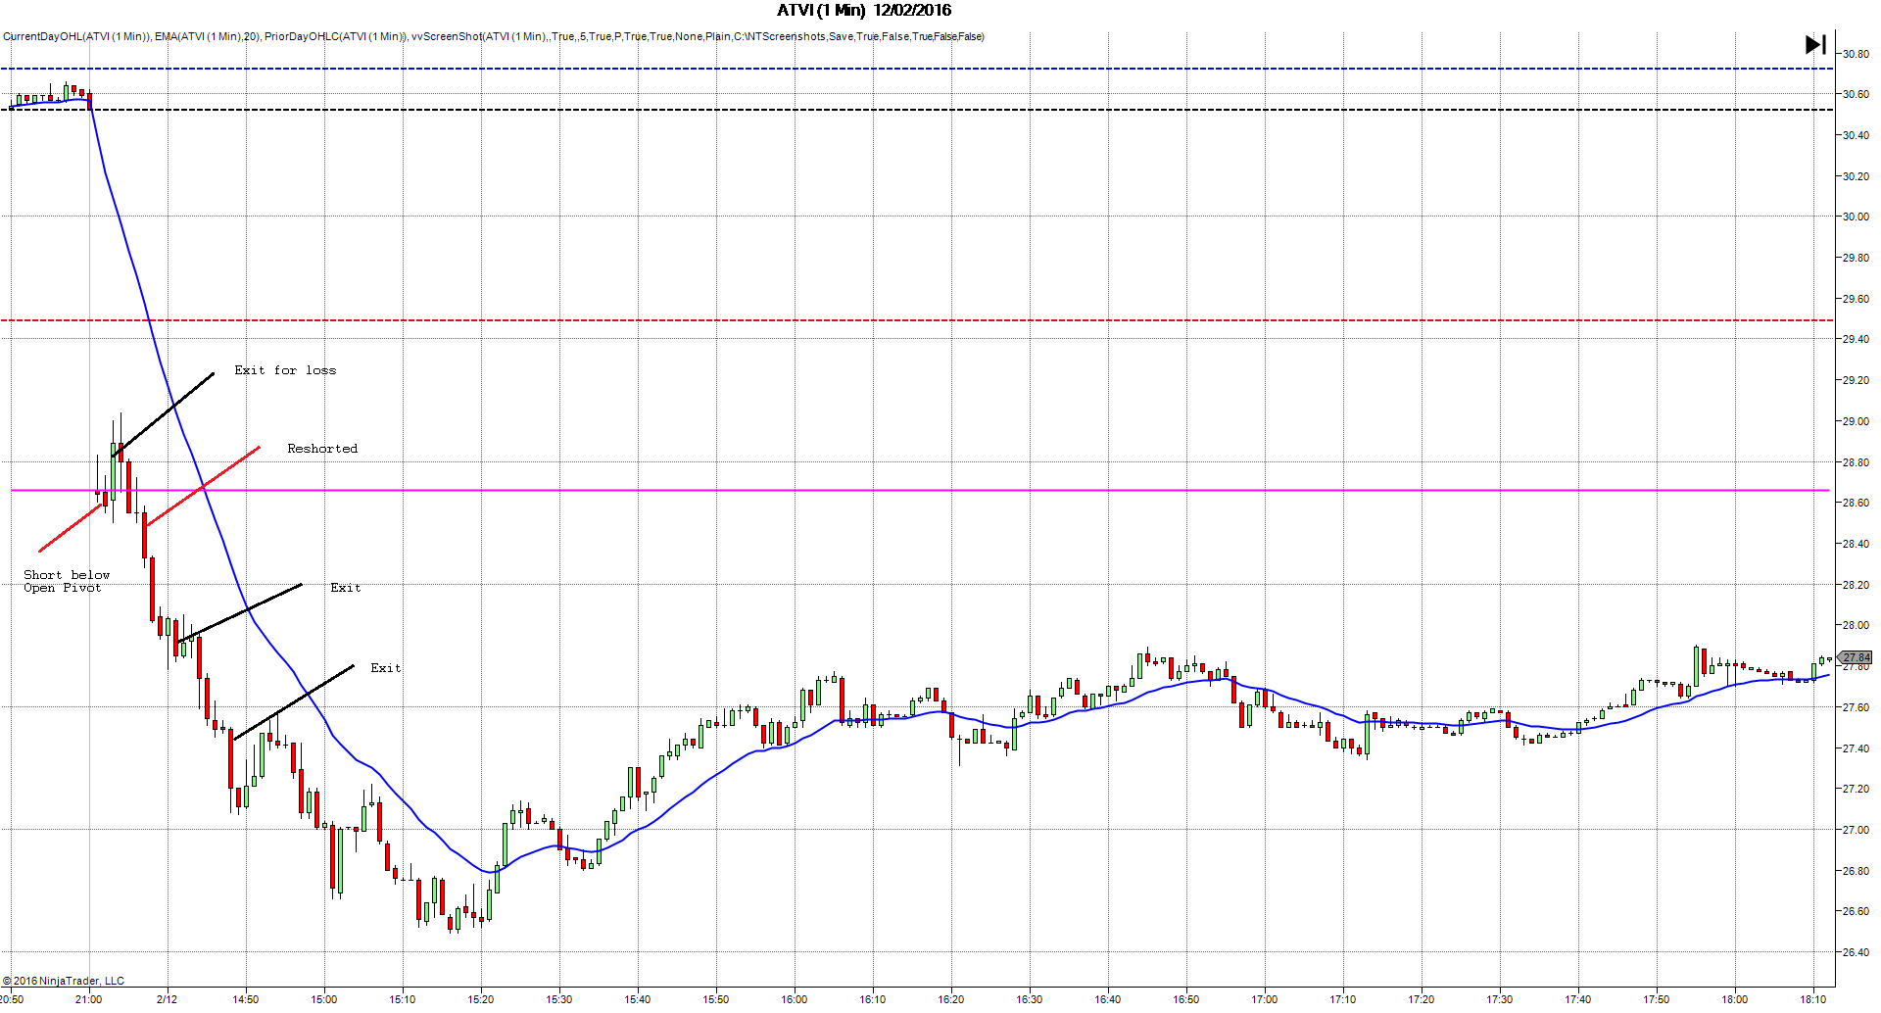Click the 30.00 price axis label
The height and width of the screenshot is (1013, 1881).
pyautogui.click(x=1856, y=217)
